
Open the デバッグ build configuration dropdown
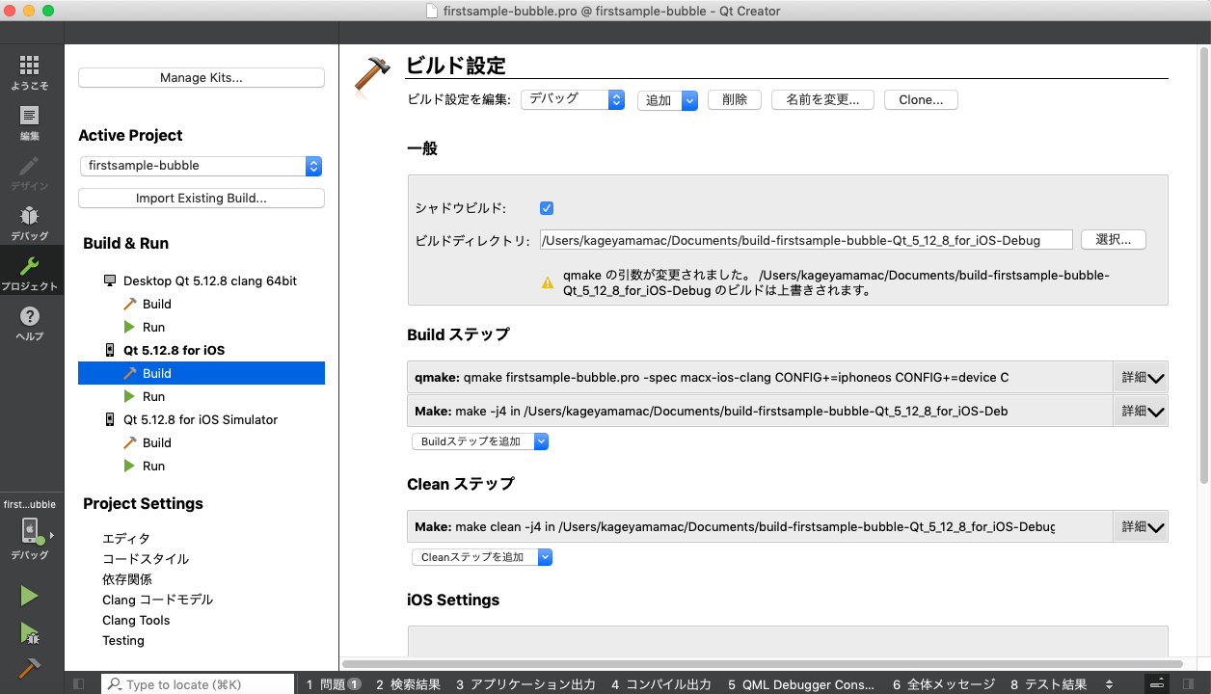pyautogui.click(x=573, y=99)
